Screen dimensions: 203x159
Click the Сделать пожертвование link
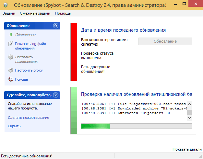point(29,118)
